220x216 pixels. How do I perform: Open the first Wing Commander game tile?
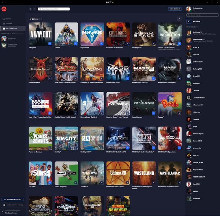tap(40, 206)
